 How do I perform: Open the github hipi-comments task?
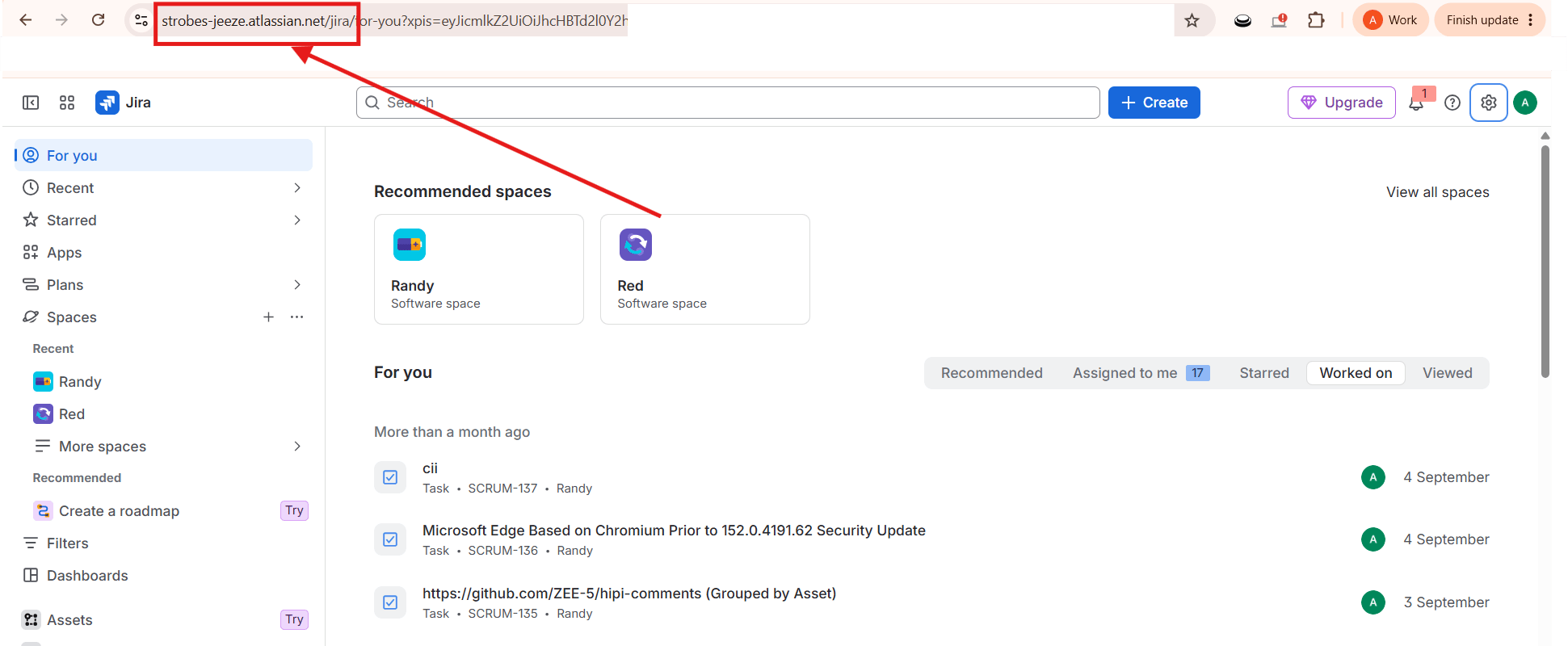click(629, 594)
